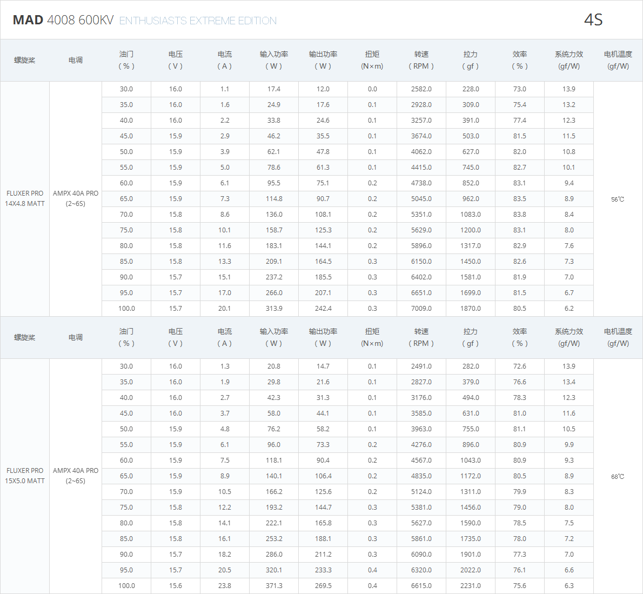
Task: Click the 371.3 input power cell
Action: (274, 586)
